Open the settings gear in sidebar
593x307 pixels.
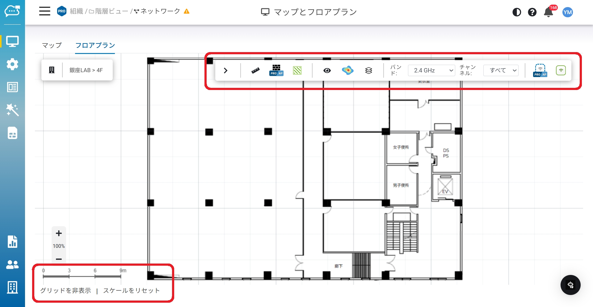point(12,64)
